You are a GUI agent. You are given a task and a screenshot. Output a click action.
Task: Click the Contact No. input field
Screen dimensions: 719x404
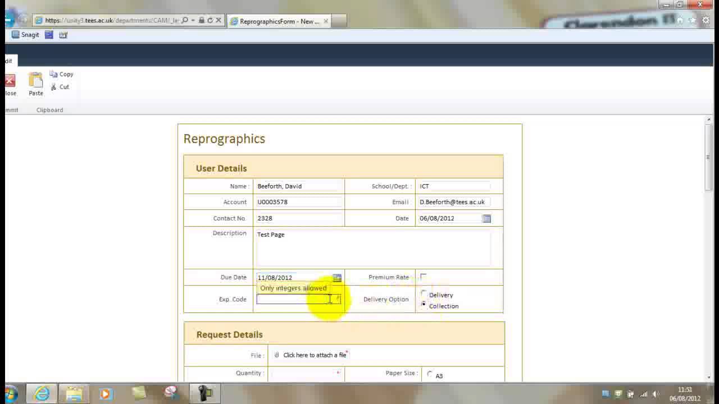pos(298,218)
